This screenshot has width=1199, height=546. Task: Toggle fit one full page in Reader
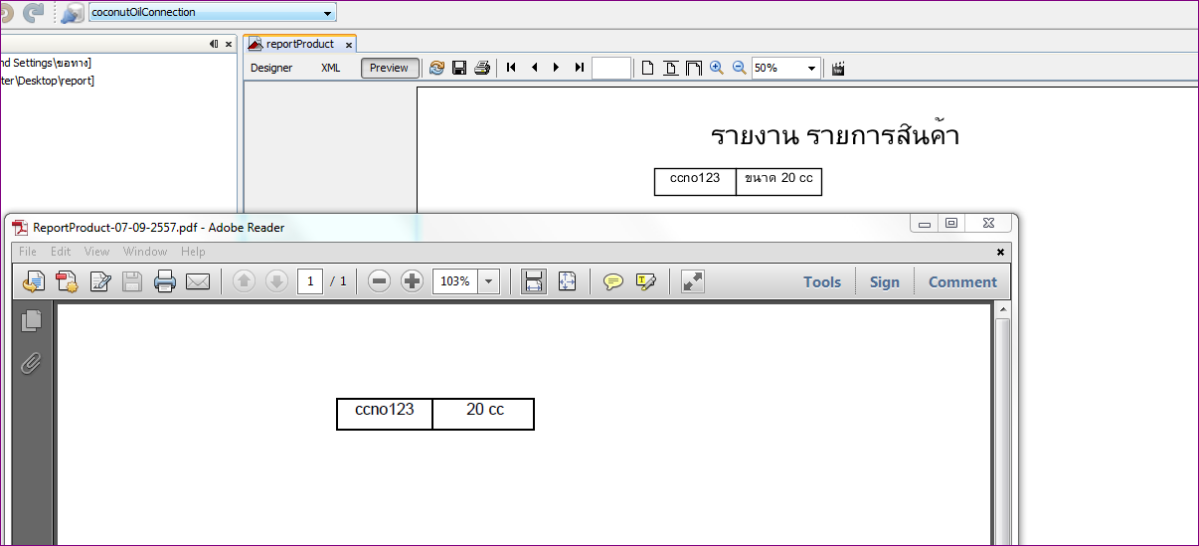tap(568, 281)
